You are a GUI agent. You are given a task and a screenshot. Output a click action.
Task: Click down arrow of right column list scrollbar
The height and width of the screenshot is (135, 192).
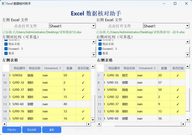pyautogui.click(x=188, y=55)
